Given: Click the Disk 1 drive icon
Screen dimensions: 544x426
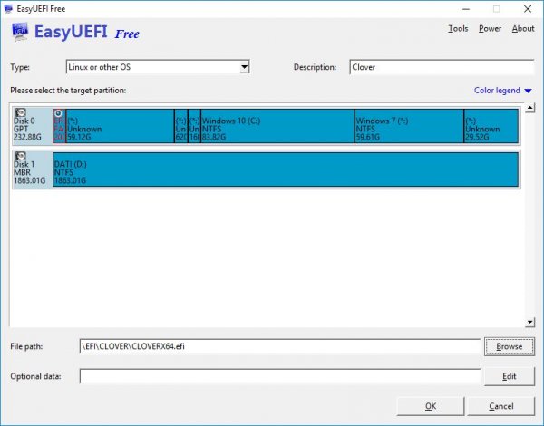Looking at the screenshot, I should (x=21, y=156).
